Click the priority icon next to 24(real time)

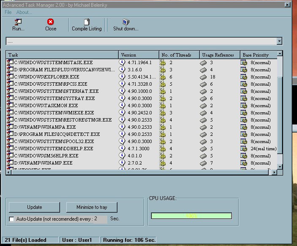[244, 149]
